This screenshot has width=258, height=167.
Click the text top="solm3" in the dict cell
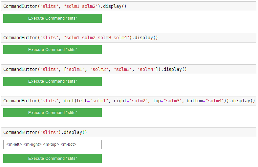pos(167,101)
